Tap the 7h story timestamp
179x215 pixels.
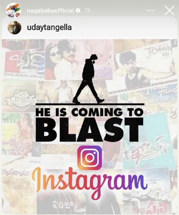tap(87, 10)
